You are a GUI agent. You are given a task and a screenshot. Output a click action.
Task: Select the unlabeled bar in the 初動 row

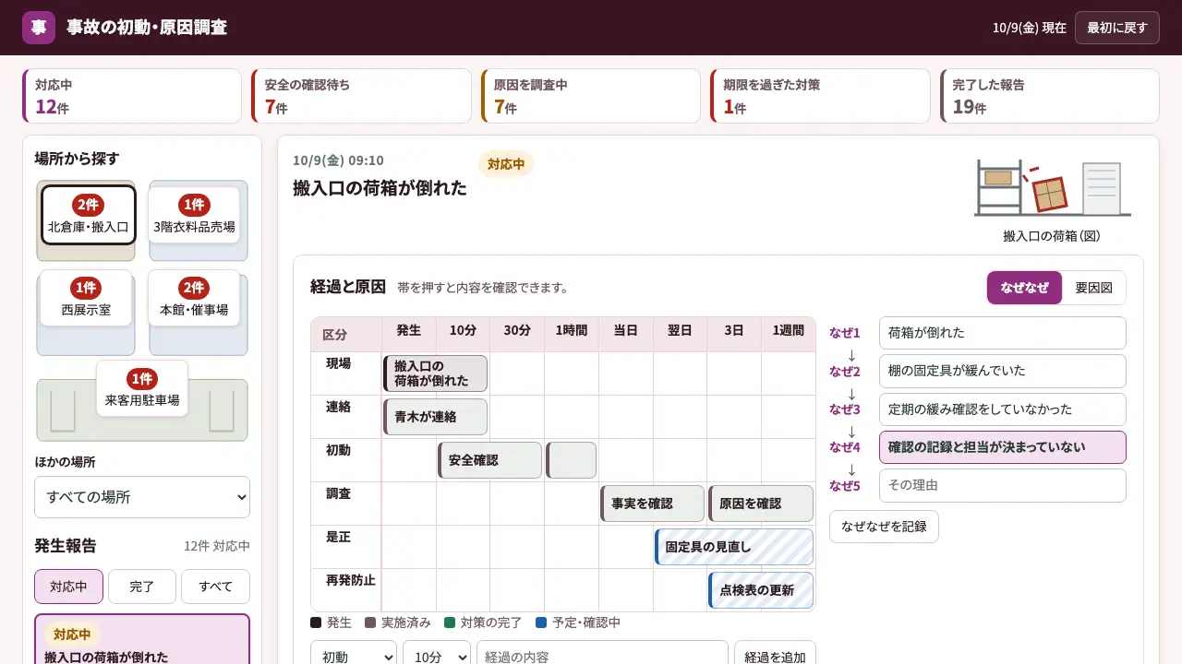571,460
